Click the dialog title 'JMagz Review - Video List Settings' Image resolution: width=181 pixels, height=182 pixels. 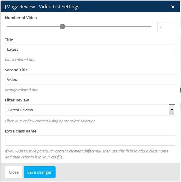[42, 7]
